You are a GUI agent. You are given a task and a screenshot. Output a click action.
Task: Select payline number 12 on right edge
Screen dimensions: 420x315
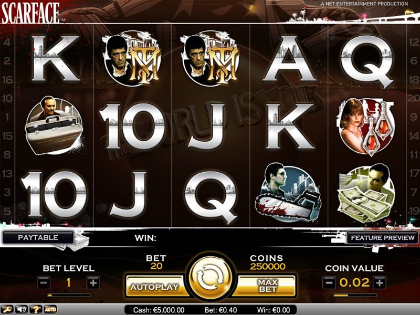pos(414,42)
